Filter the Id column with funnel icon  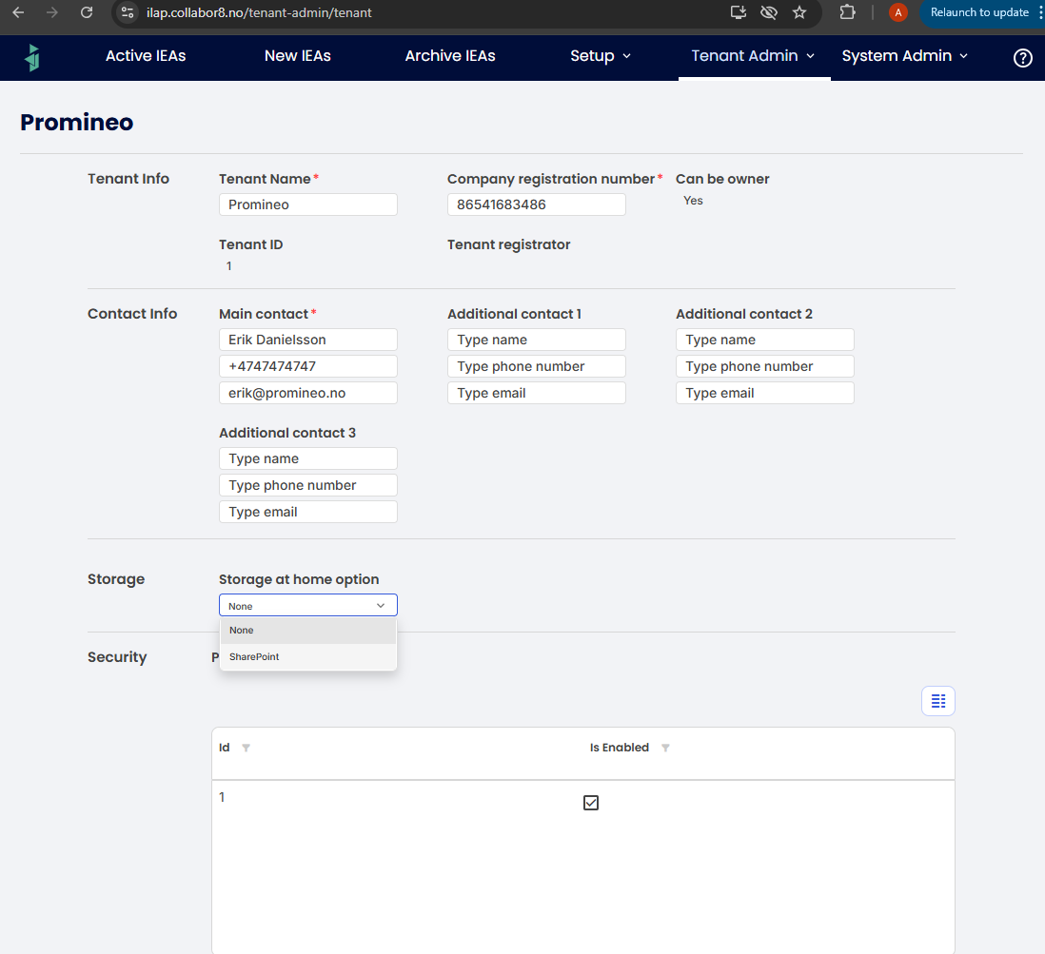point(246,748)
